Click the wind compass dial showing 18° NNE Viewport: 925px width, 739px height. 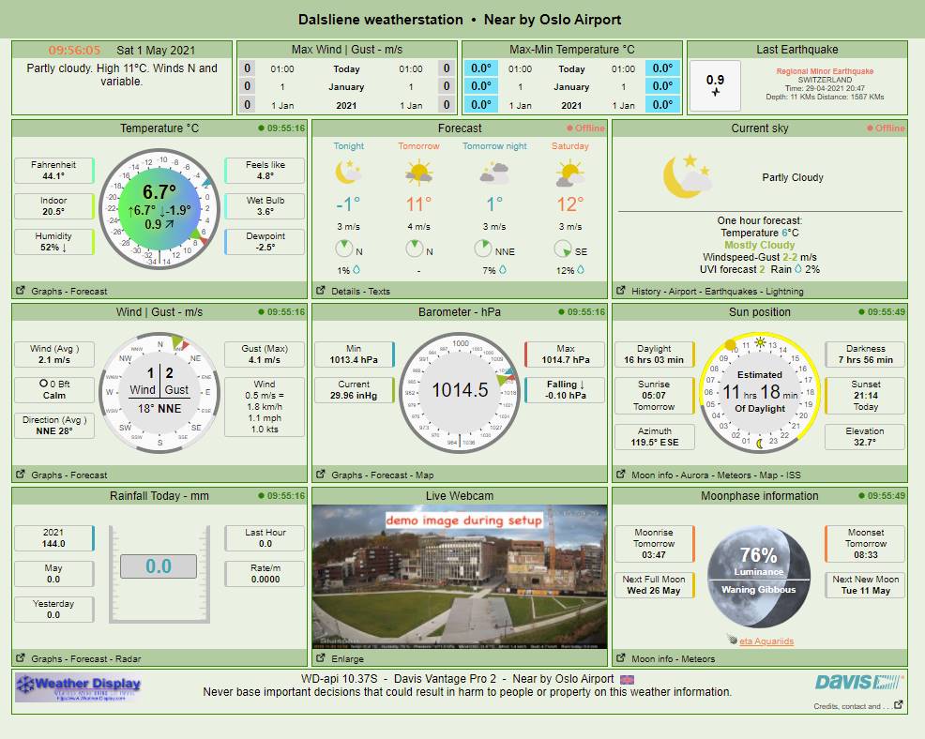coord(159,392)
